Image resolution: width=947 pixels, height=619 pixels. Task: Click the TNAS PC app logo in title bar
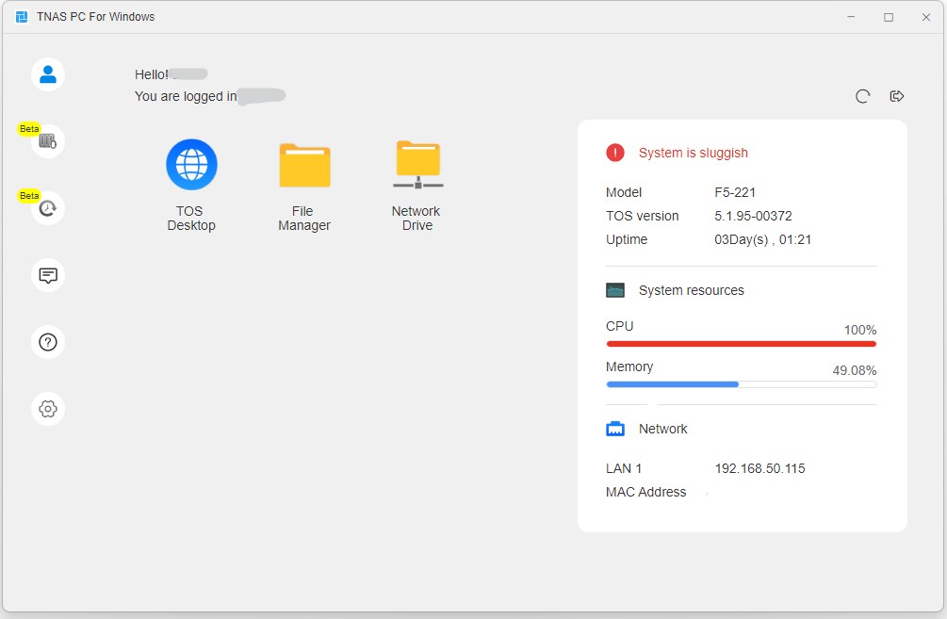pyautogui.click(x=22, y=17)
